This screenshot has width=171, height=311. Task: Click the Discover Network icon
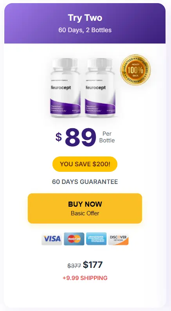118,238
